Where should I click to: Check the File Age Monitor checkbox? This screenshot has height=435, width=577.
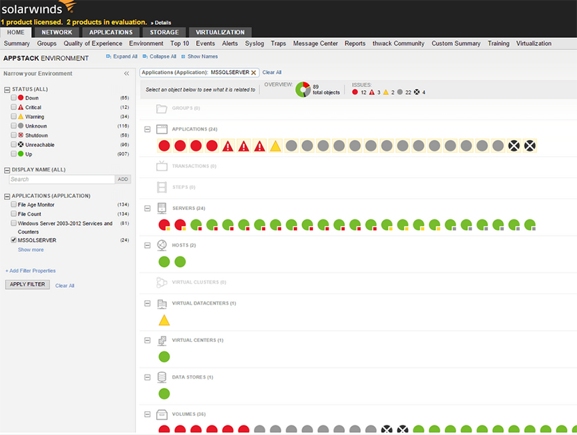coord(14,205)
